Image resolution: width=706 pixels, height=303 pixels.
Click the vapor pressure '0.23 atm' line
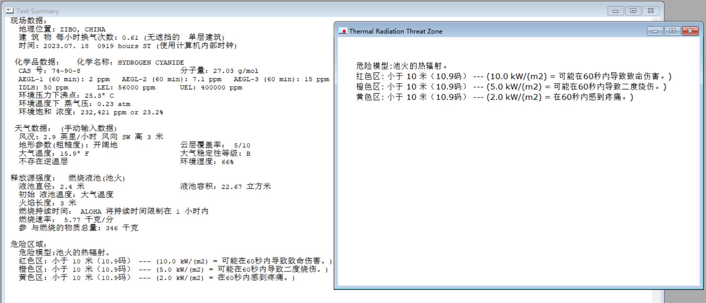75,104
